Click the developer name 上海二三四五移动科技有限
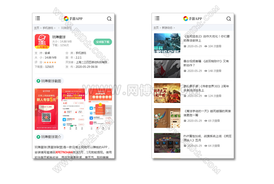Screen dimensions: 274x184 93,62
